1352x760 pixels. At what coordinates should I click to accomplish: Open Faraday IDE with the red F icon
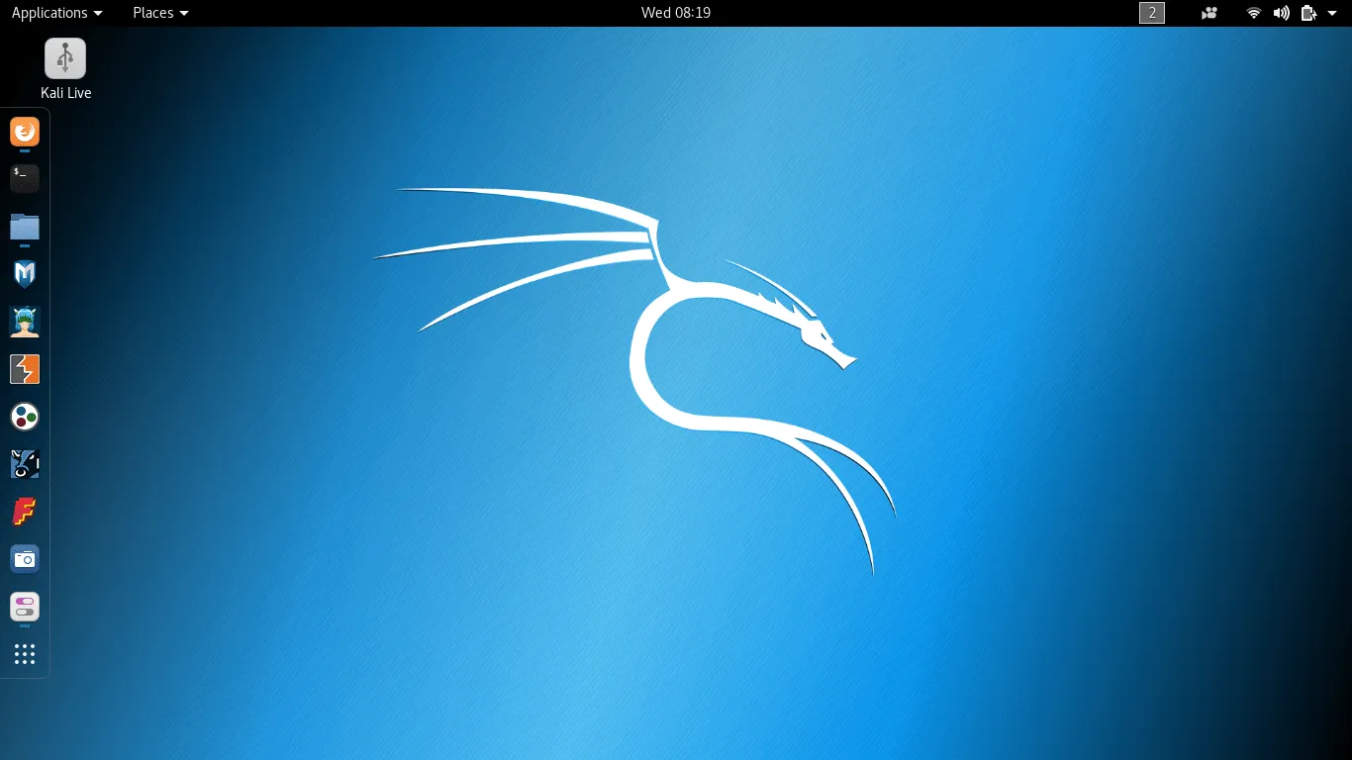coord(25,512)
